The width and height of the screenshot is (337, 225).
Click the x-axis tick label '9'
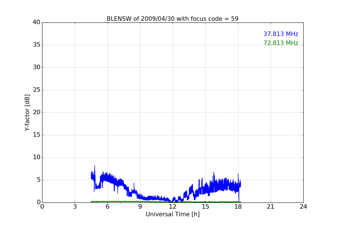140,207
